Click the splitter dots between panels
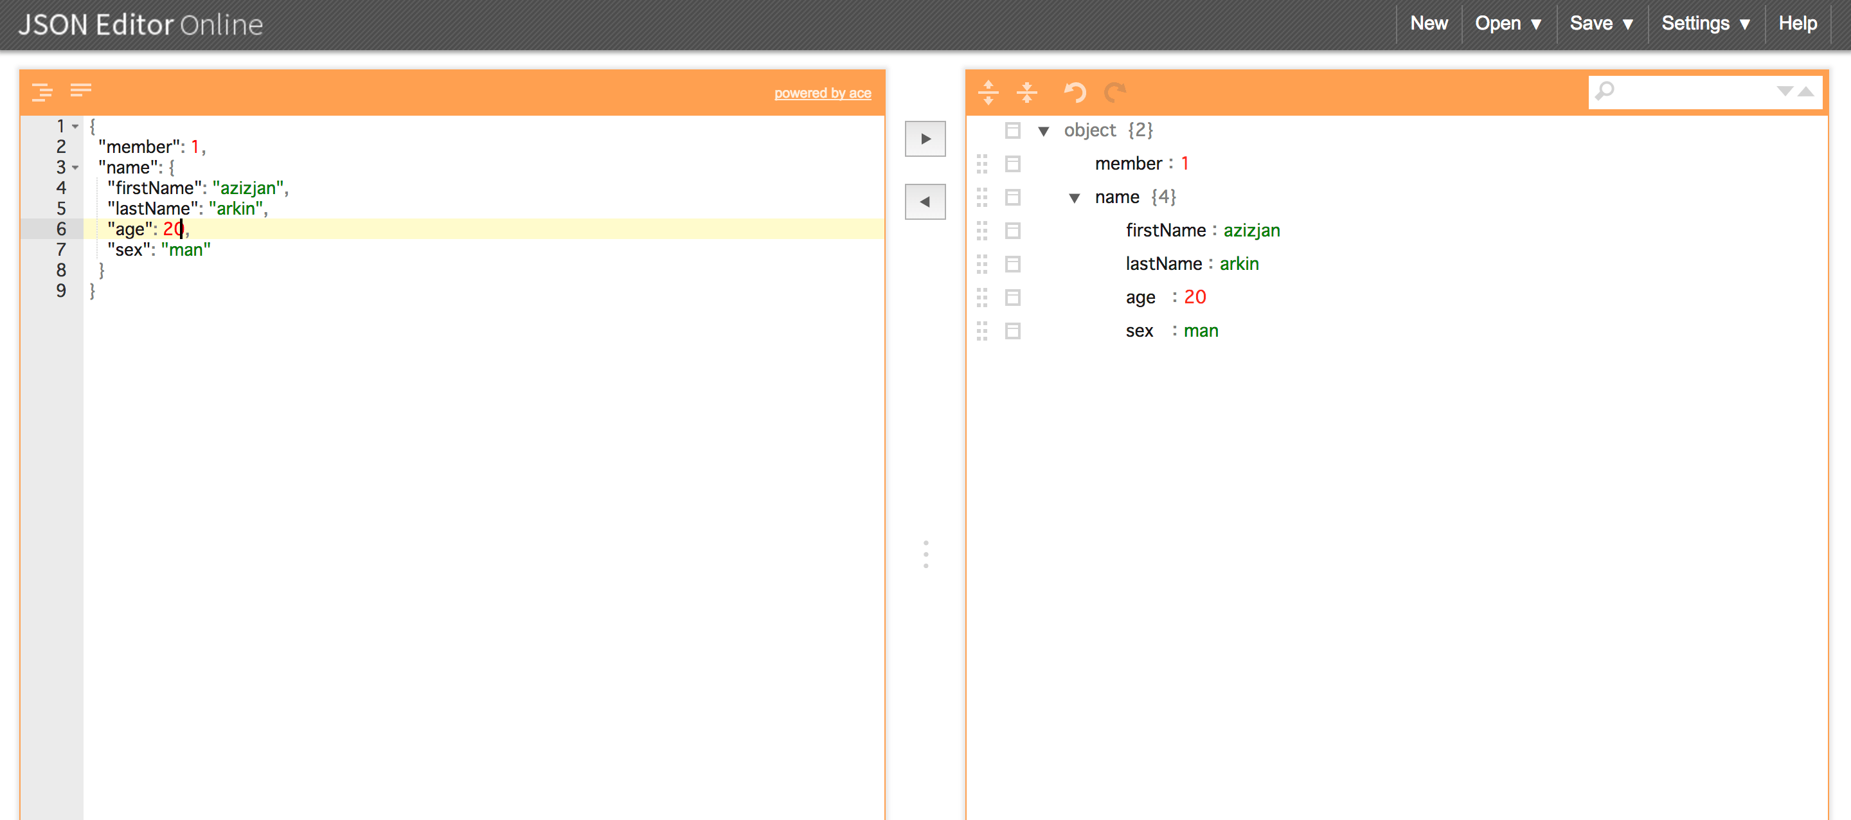Image resolution: width=1851 pixels, height=820 pixels. [925, 554]
